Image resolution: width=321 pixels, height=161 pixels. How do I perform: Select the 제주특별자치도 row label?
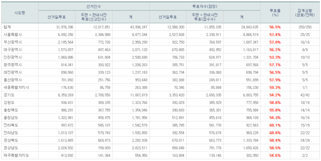(16, 155)
